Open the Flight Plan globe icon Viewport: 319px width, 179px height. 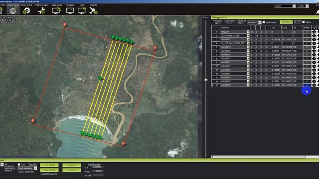tap(13, 10)
